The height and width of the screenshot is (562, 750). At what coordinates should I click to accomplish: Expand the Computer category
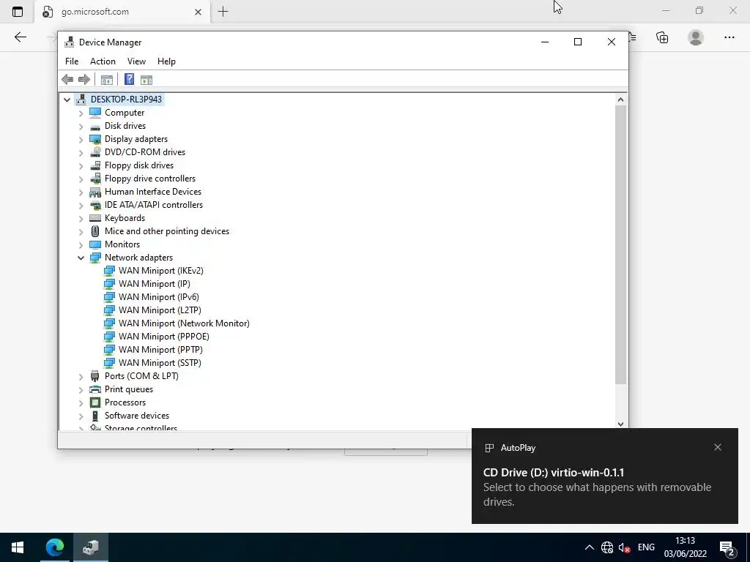tap(81, 113)
